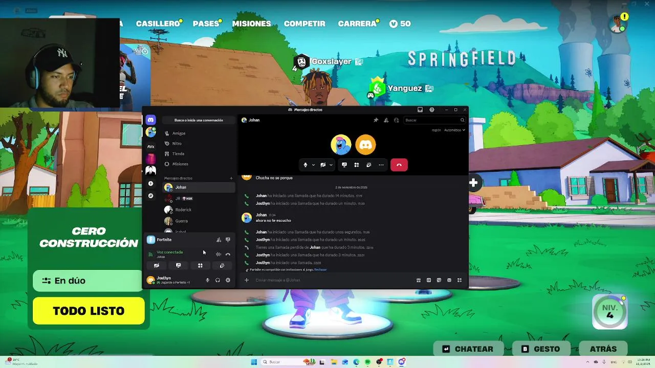Start an activity in the call controls
This screenshot has width=655, height=368.
point(356,165)
